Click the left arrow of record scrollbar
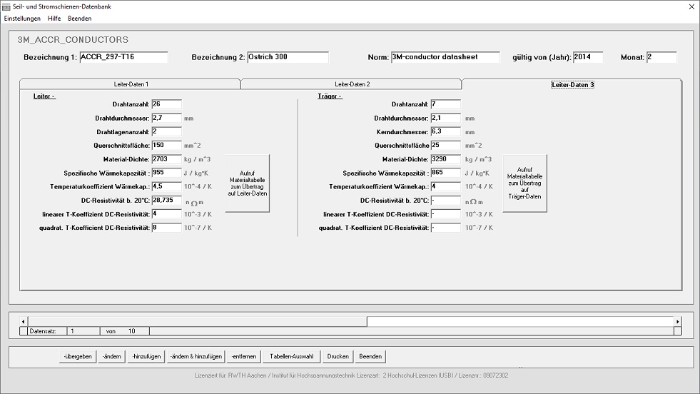 coord(25,322)
